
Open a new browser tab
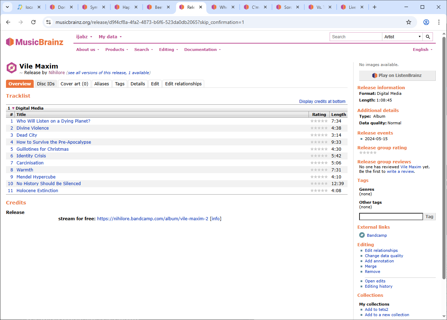click(x=375, y=7)
